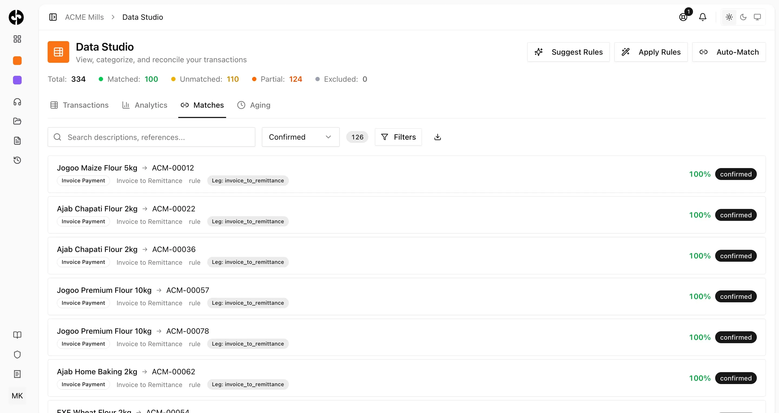Select the Matches tab
Viewport: 779px width, 413px height.
tap(202, 105)
